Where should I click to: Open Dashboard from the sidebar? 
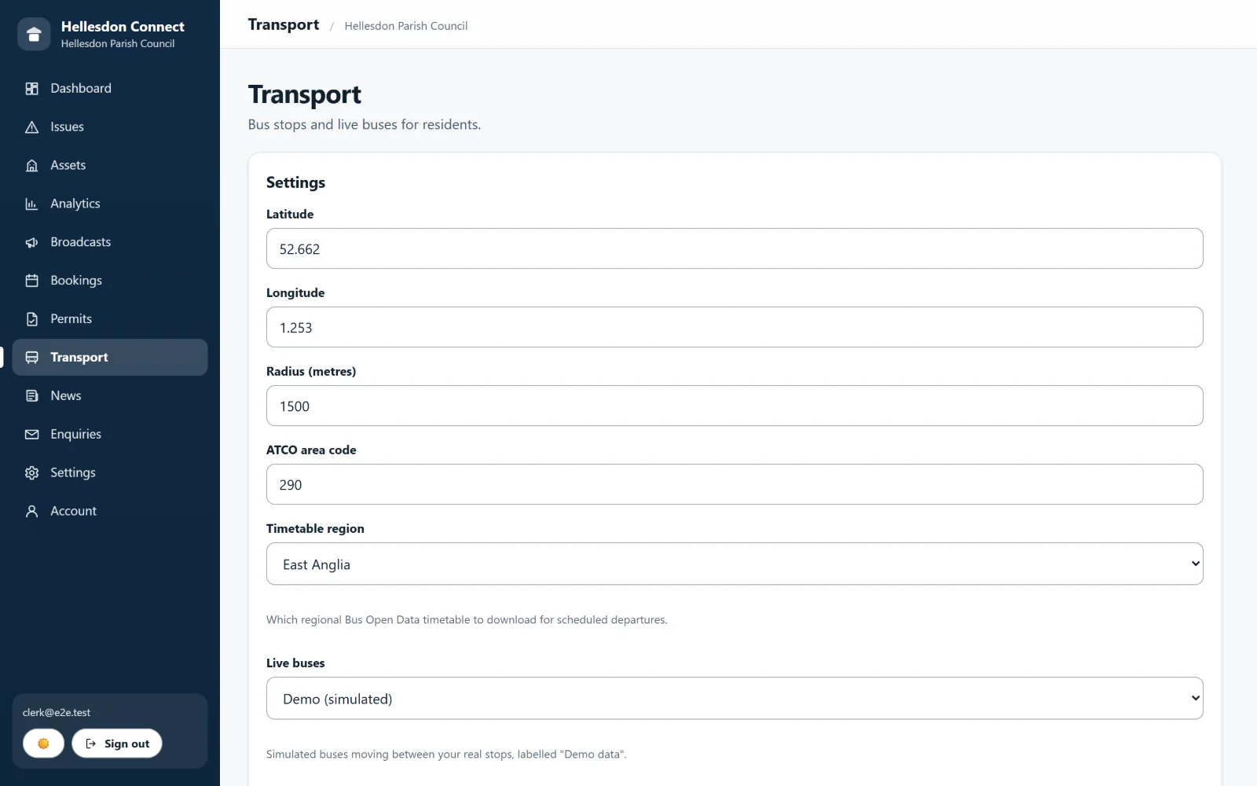pyautogui.click(x=110, y=89)
